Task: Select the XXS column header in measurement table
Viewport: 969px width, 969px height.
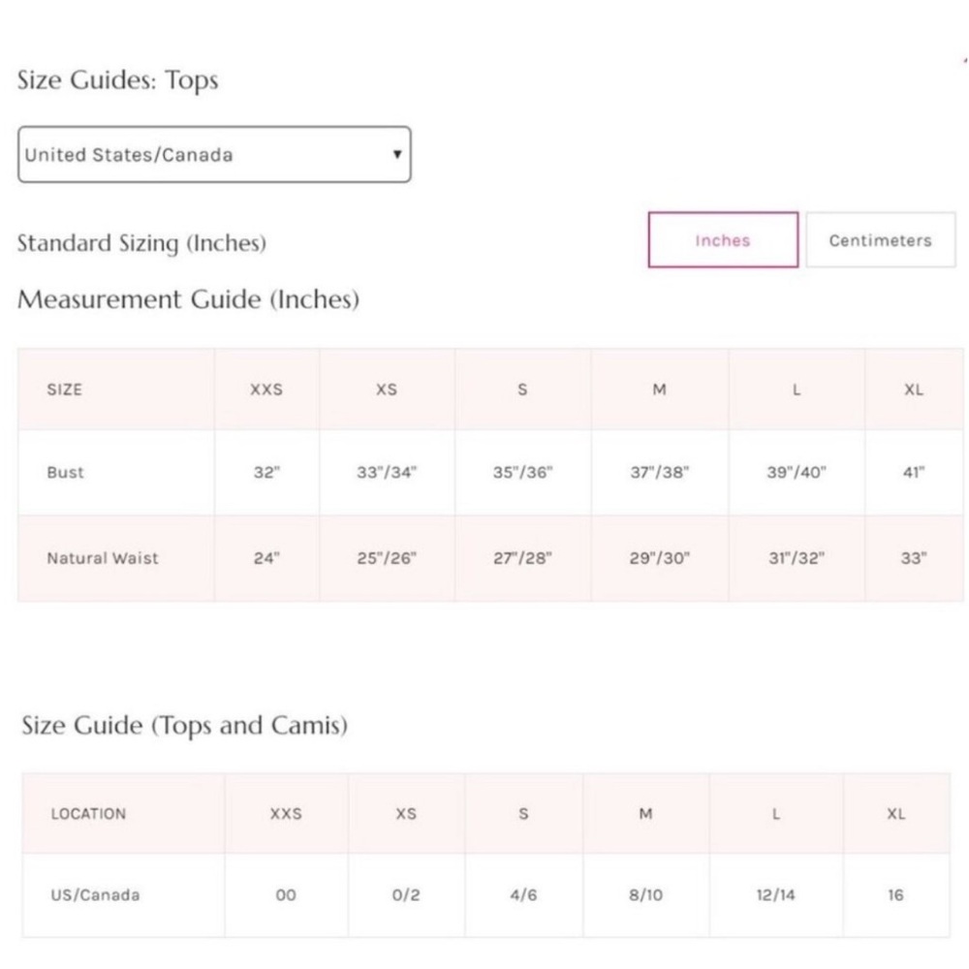Action: pos(266,390)
